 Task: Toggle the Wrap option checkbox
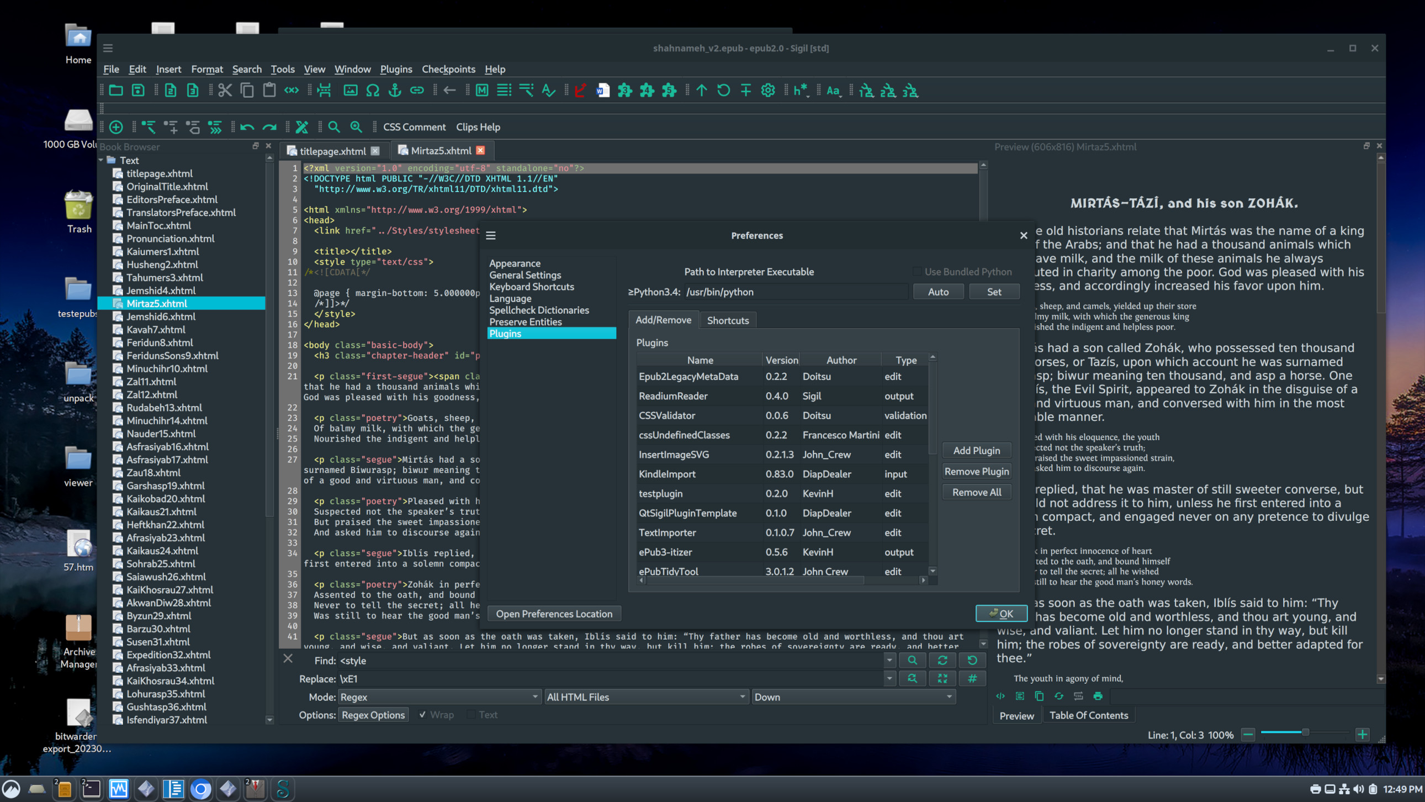(422, 715)
